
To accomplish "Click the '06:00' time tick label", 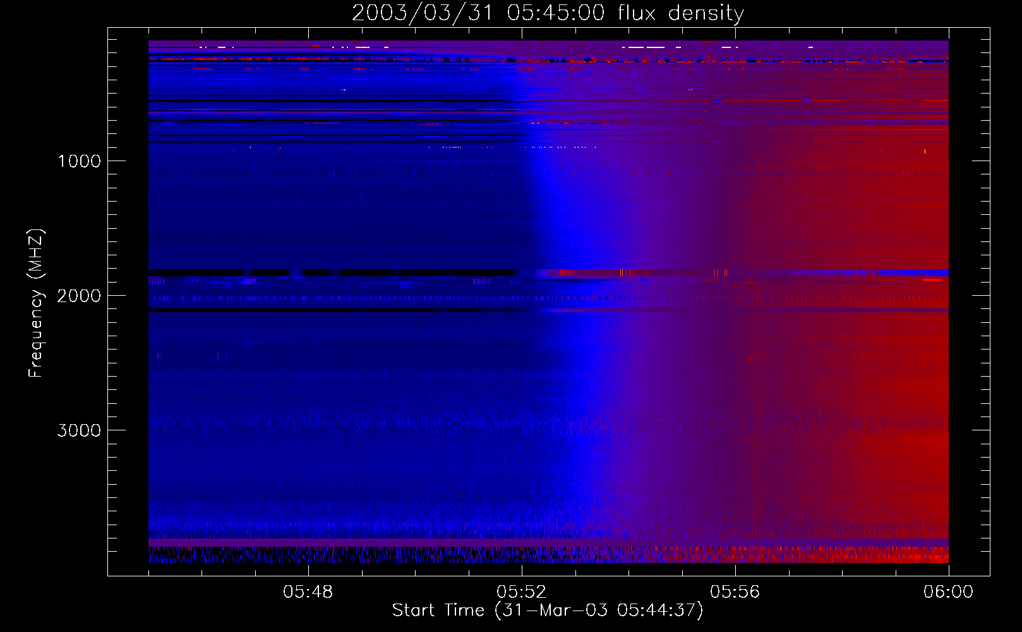I will [x=949, y=592].
